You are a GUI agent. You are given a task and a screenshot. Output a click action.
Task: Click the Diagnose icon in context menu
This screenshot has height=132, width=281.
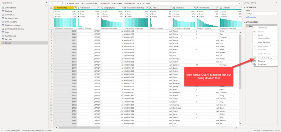point(254,61)
